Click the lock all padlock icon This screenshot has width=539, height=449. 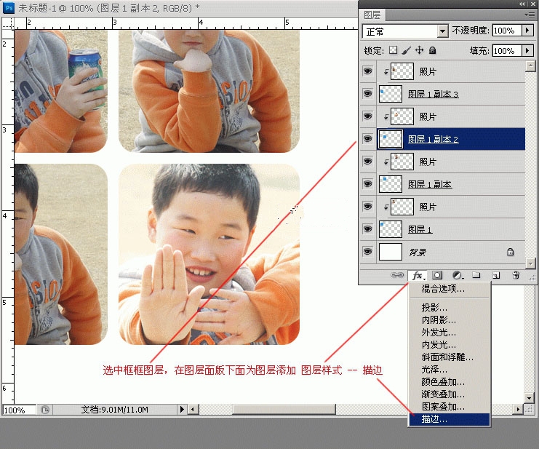pyautogui.click(x=433, y=50)
